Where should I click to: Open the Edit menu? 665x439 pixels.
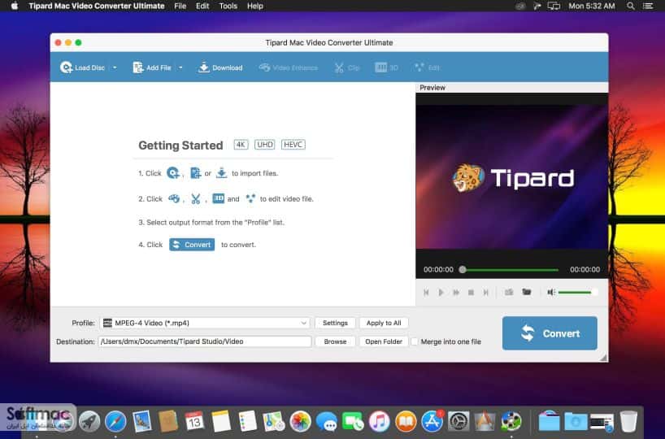[202, 6]
